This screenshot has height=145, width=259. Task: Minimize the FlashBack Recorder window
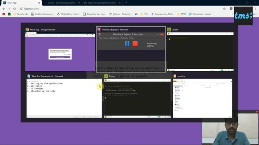pos(157,35)
